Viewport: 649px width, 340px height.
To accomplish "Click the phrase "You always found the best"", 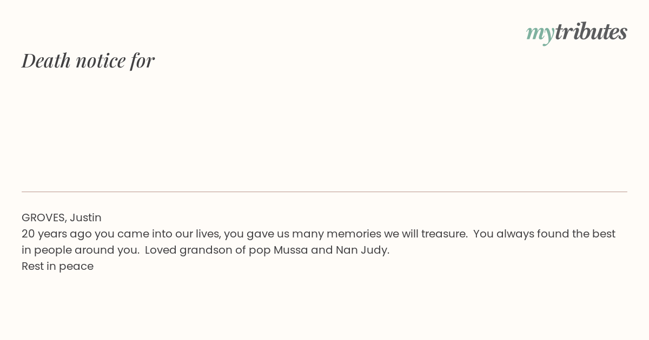I will click(x=545, y=234).
